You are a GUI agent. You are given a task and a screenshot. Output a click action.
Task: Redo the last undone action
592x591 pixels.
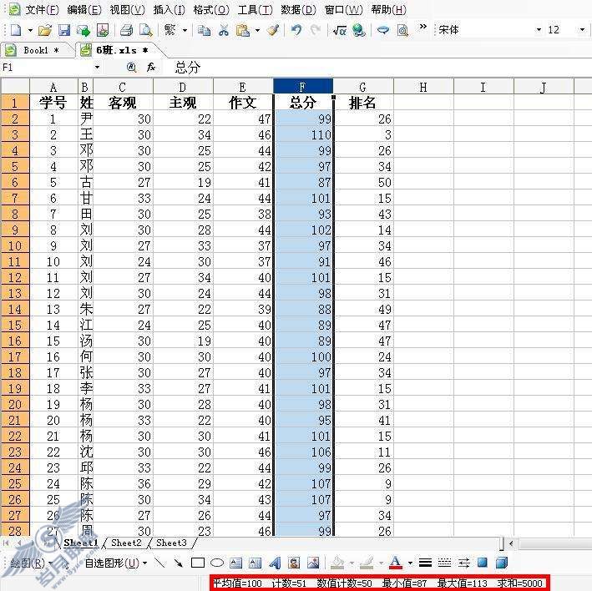click(x=316, y=30)
